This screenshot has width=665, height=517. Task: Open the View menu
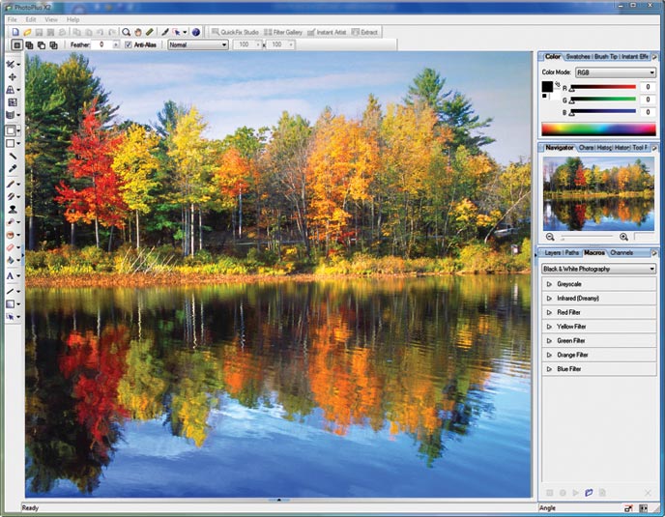51,19
